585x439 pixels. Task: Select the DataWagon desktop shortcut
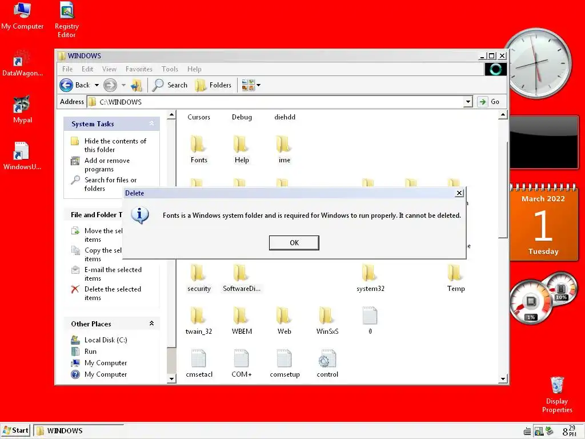pyautogui.click(x=22, y=63)
